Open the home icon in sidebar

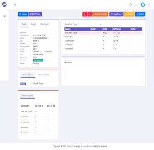pyautogui.click(x=5, y=16)
